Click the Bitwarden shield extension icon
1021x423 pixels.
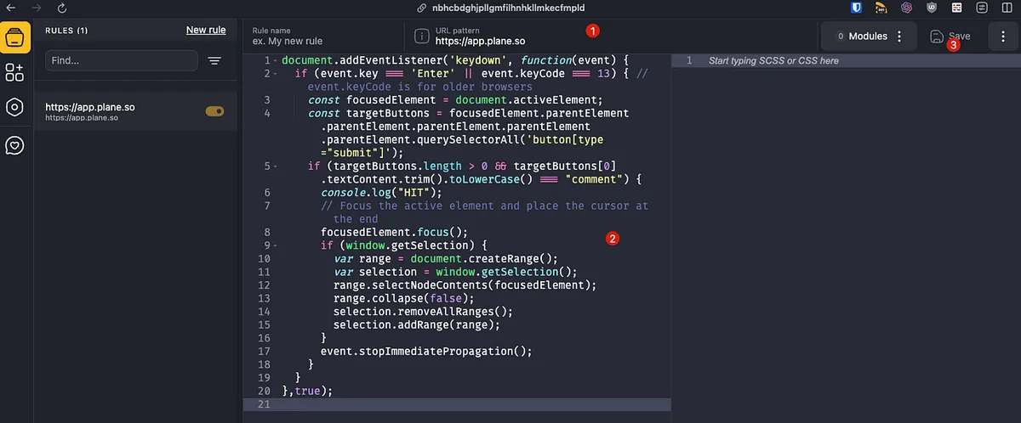tap(857, 8)
